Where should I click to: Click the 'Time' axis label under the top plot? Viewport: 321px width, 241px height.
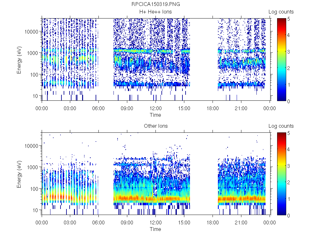pyautogui.click(x=155, y=115)
